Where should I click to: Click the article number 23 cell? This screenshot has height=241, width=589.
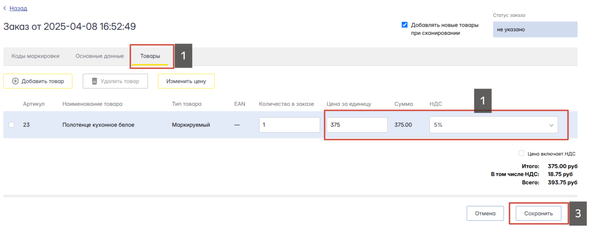26,125
